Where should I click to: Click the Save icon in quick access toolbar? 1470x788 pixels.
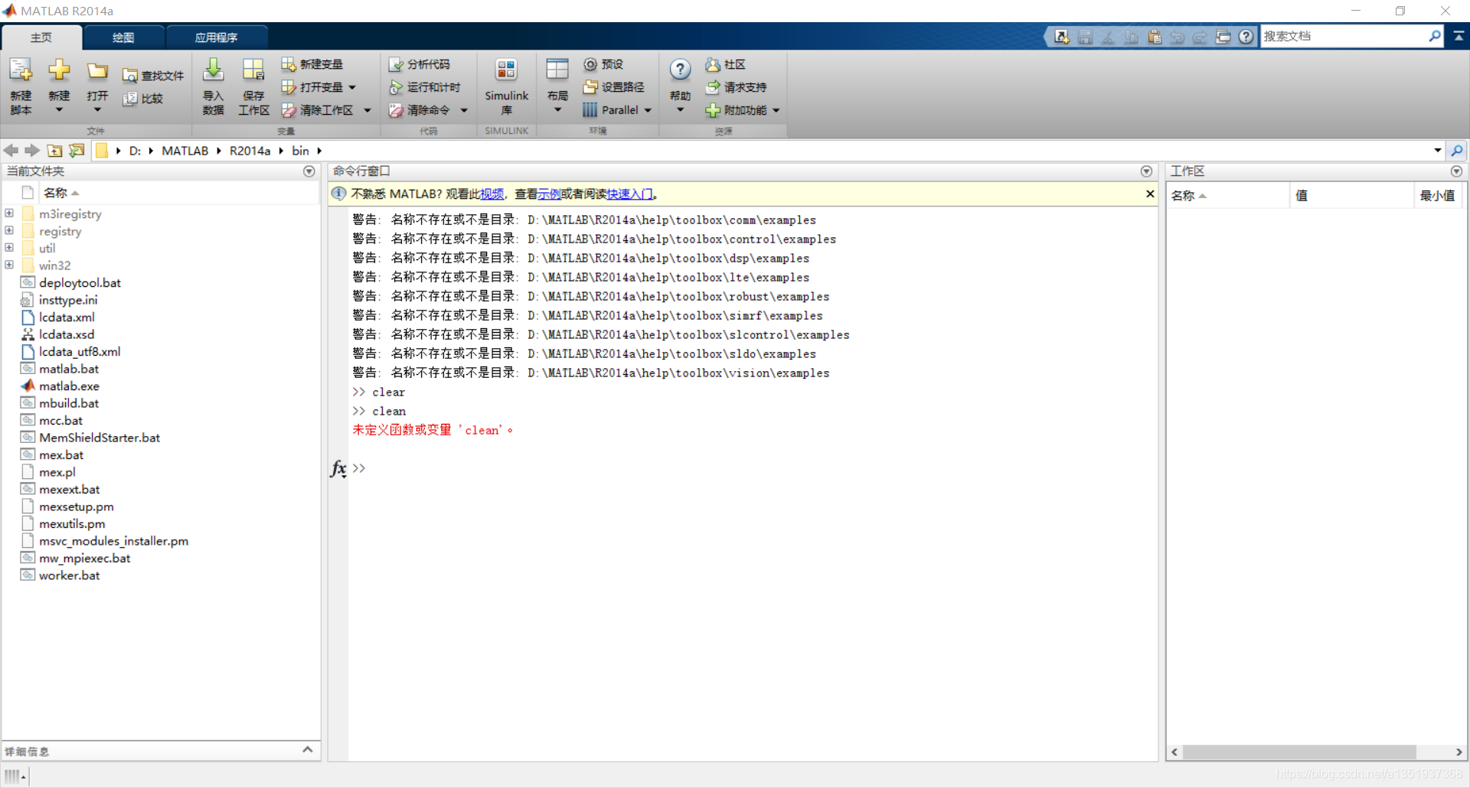[1085, 37]
